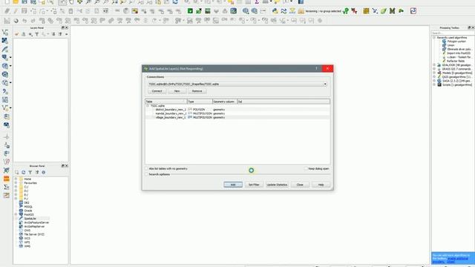475x267 pixels.
Task: Expand Favourites node in Browser Panel
Action: coord(16,183)
